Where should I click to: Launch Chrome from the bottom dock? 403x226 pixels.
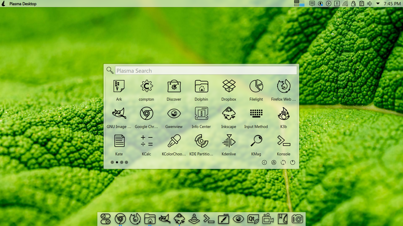(x=120, y=219)
